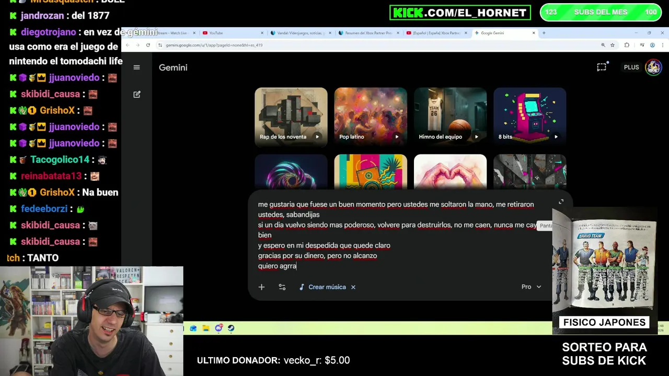Close the Google Gemini tab

point(534,33)
